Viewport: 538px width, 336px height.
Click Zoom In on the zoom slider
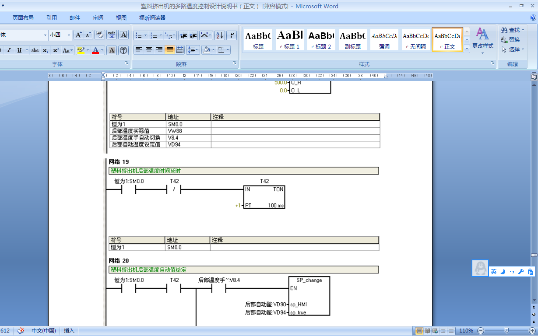(x=532, y=330)
